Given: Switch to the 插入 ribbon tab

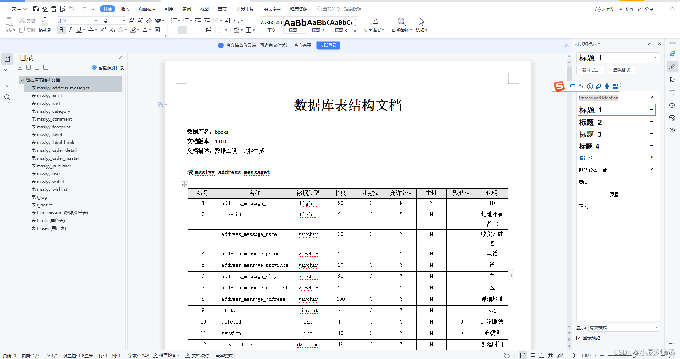Looking at the screenshot, I should [125, 9].
